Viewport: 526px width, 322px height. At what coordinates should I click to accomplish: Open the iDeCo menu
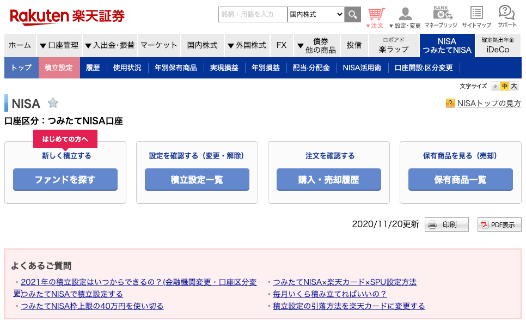point(498,45)
